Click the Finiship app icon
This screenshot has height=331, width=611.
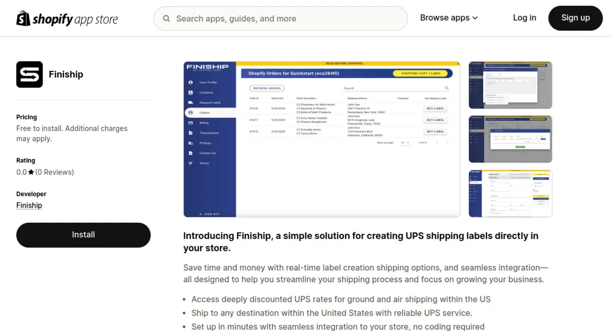30,74
